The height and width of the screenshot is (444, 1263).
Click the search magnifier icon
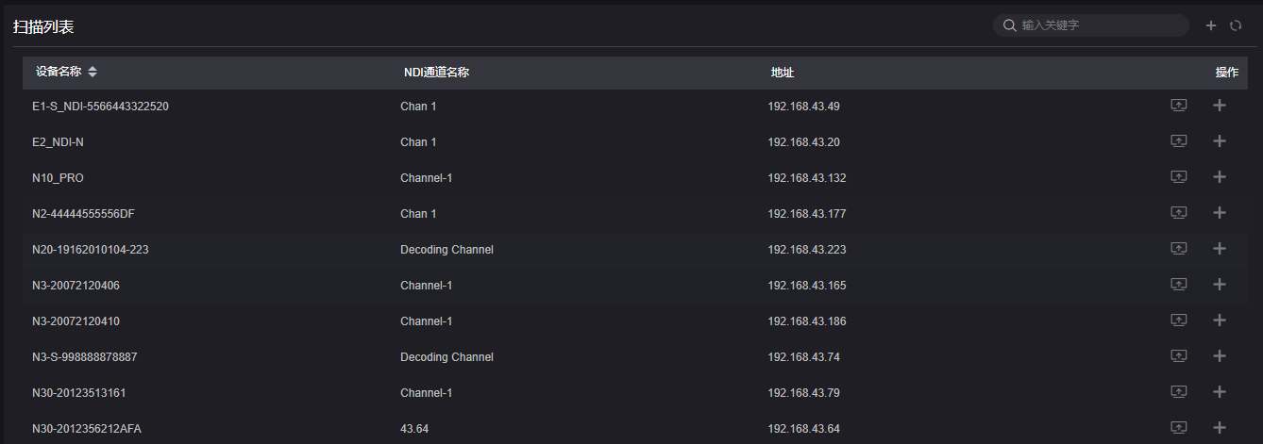tap(1009, 25)
